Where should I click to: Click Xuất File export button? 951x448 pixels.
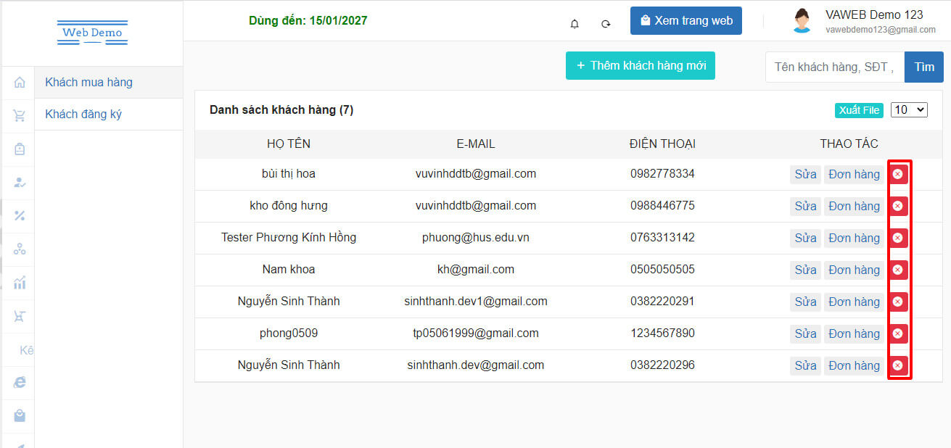(859, 110)
